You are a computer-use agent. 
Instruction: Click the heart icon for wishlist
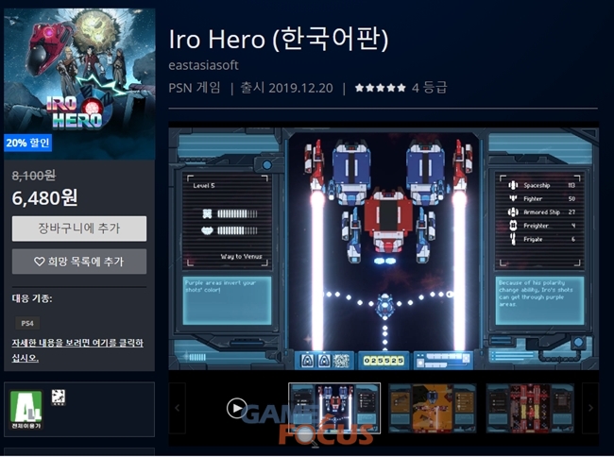click(39, 261)
